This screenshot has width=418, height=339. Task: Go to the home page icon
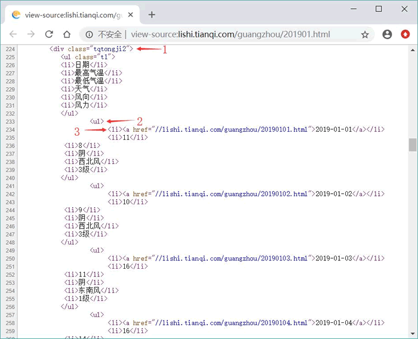pyautogui.click(x=67, y=34)
